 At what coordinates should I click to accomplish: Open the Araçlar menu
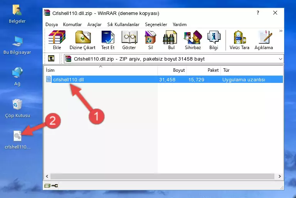coord(94,25)
